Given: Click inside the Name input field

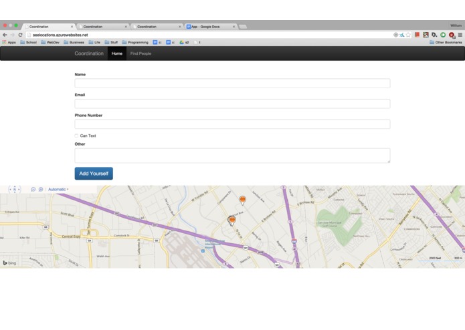Looking at the screenshot, I should coord(233,83).
